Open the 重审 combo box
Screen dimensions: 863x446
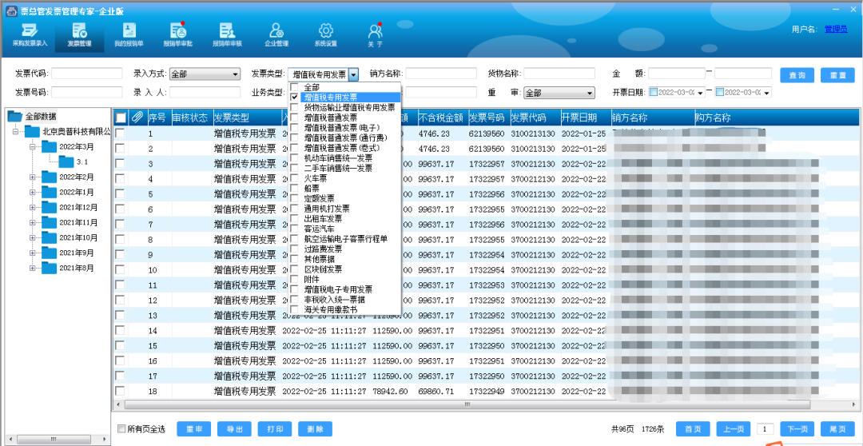(559, 93)
